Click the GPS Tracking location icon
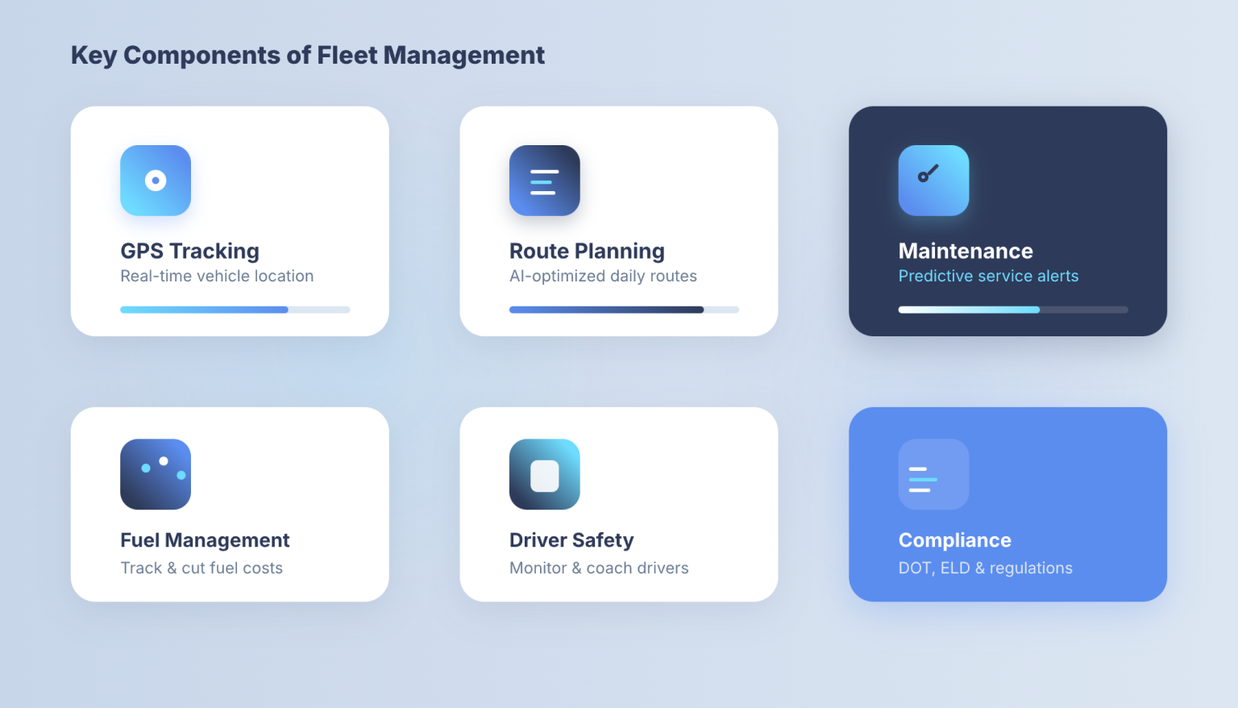Viewport: 1238px width, 708px height. tap(156, 181)
